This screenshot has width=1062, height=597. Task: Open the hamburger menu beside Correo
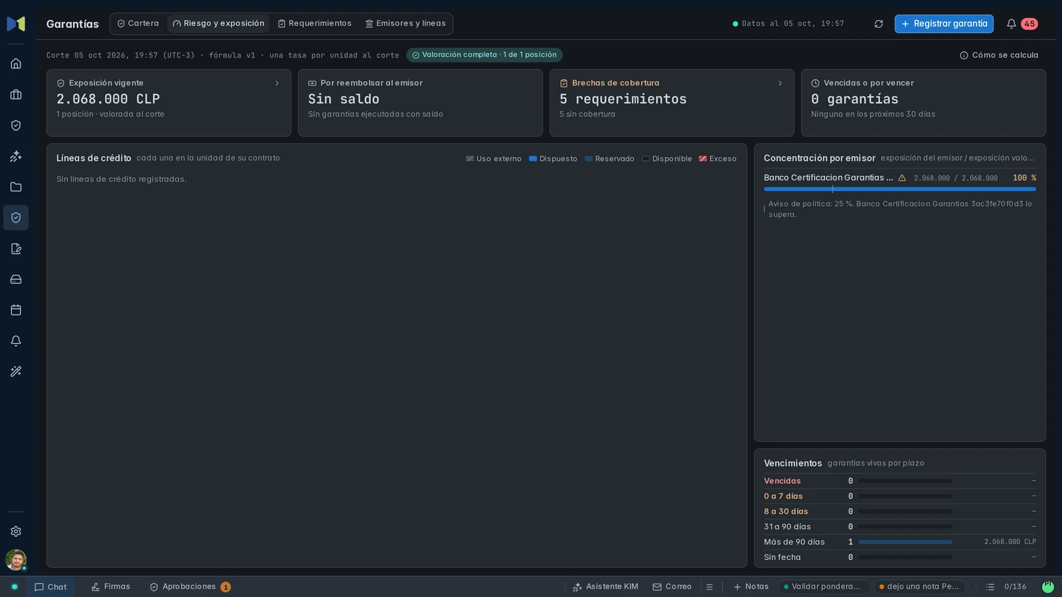(710, 587)
